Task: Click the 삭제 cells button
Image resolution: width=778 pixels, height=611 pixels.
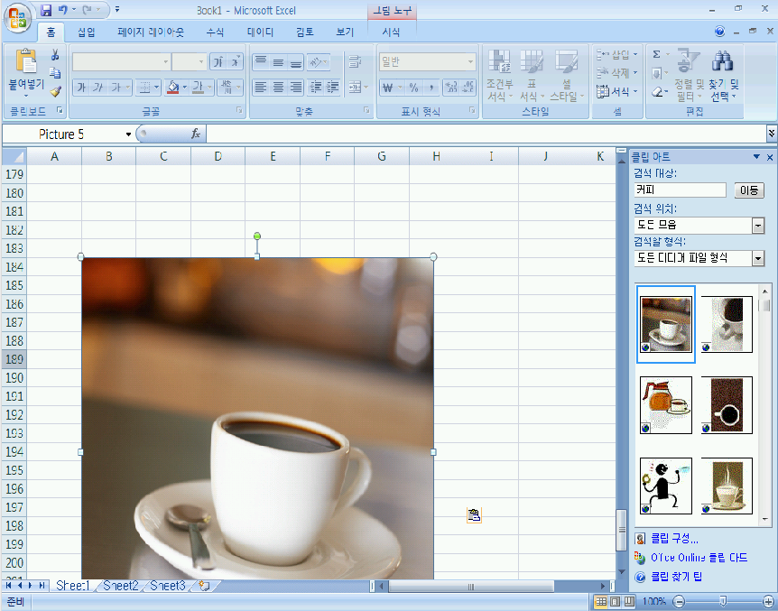Action: pos(616,73)
